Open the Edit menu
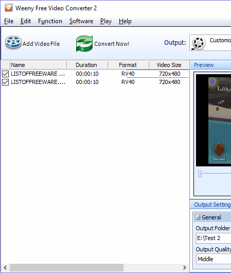 pos(26,21)
